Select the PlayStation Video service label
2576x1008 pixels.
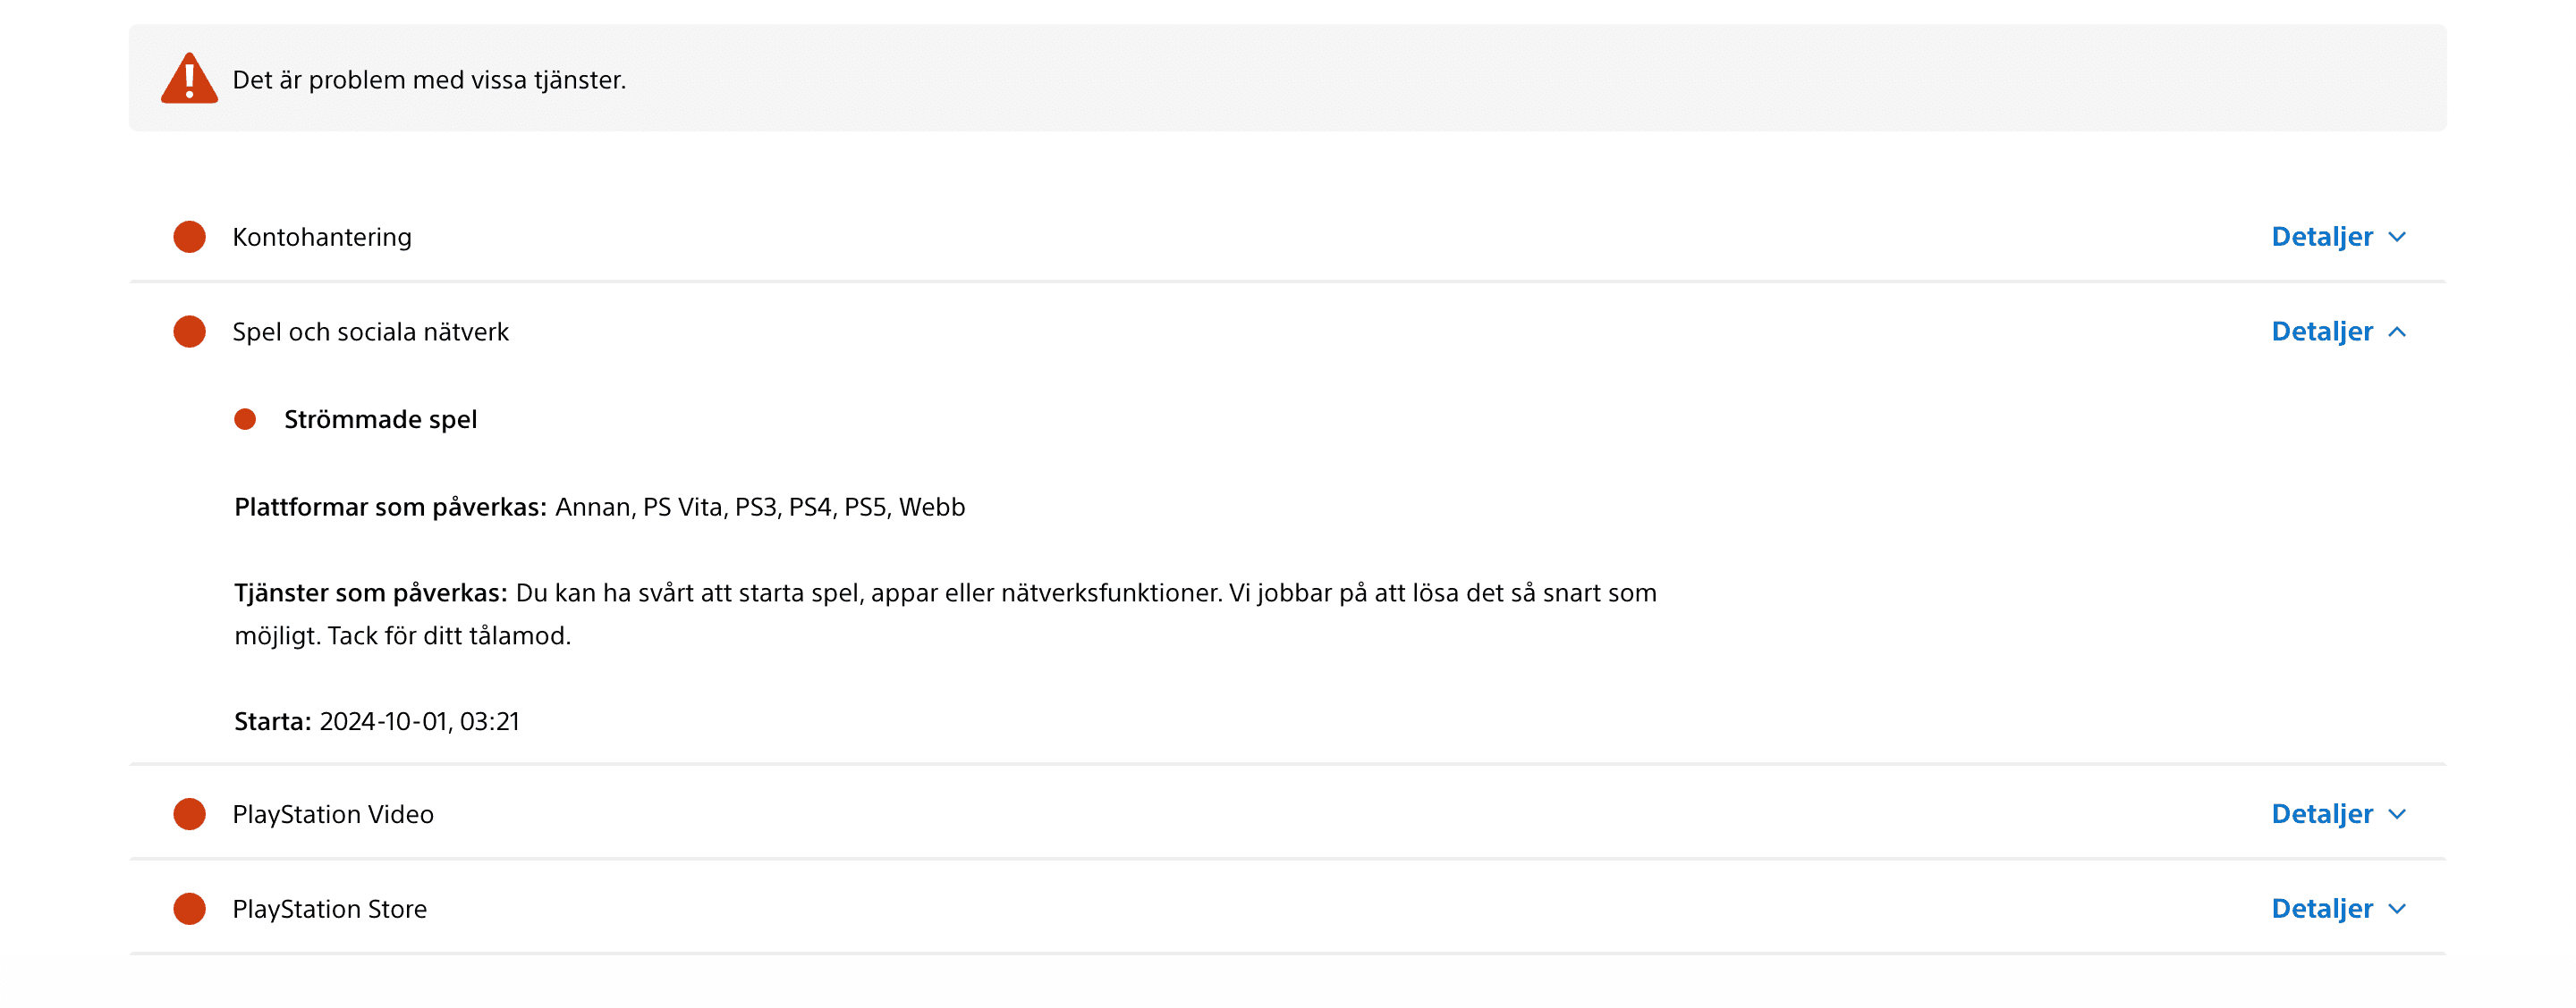pos(333,814)
